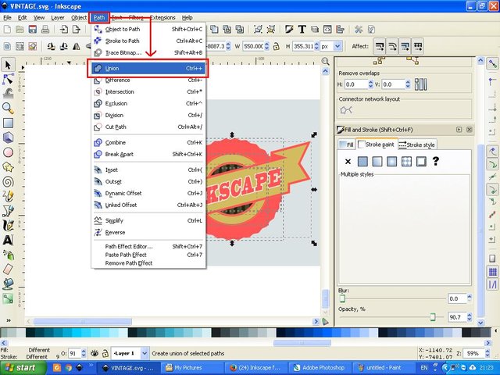This screenshot has height=375, width=500.
Task: Toggle layer visibility eye in status bar
Action: coord(94,353)
